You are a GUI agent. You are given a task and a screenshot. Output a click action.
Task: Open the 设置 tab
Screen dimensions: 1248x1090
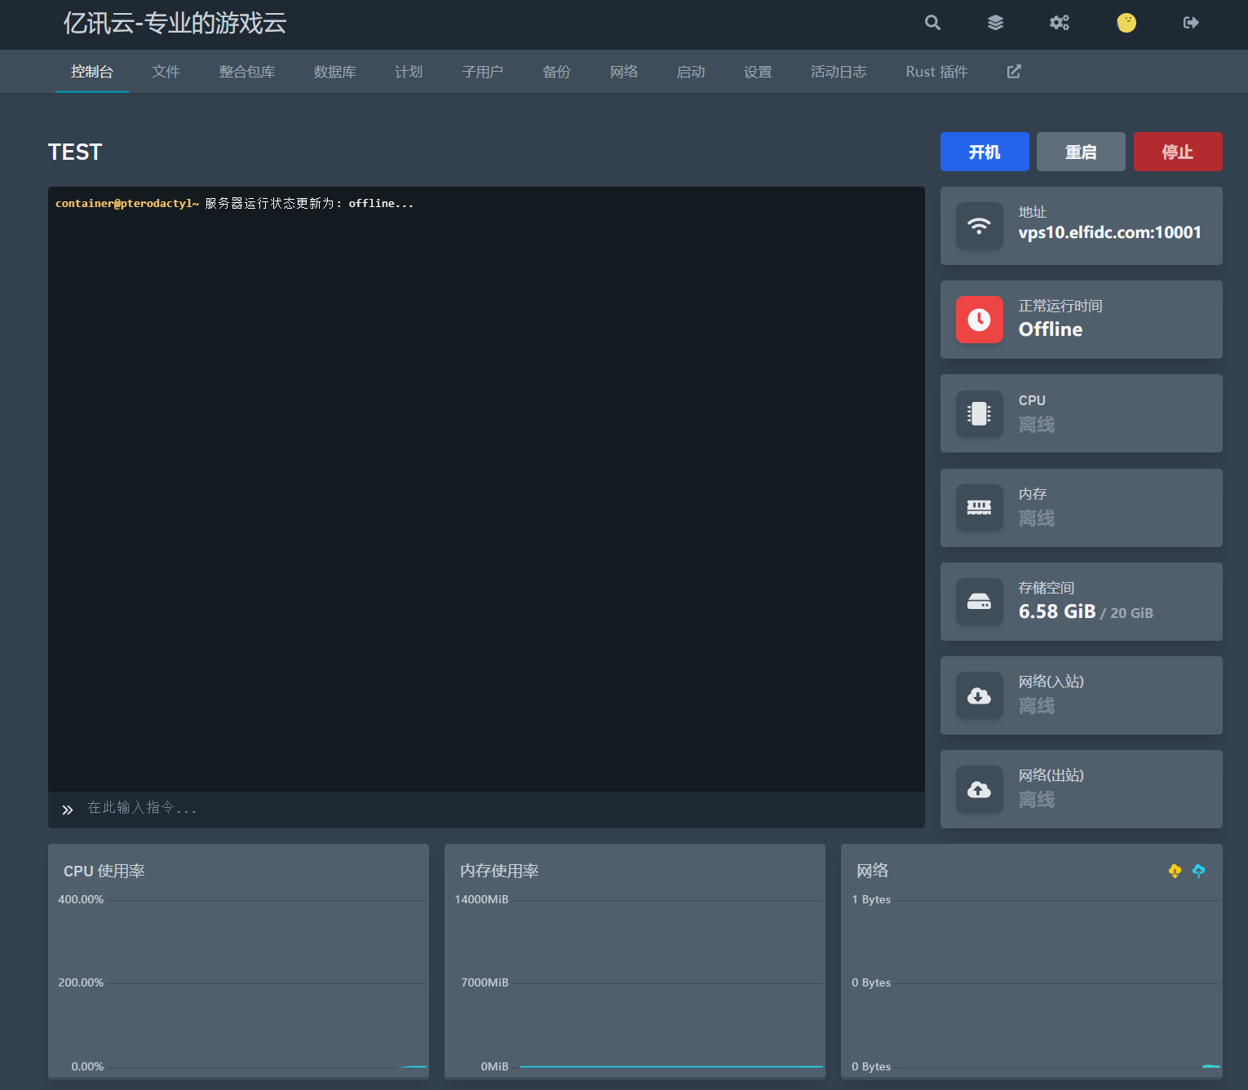pyautogui.click(x=758, y=72)
